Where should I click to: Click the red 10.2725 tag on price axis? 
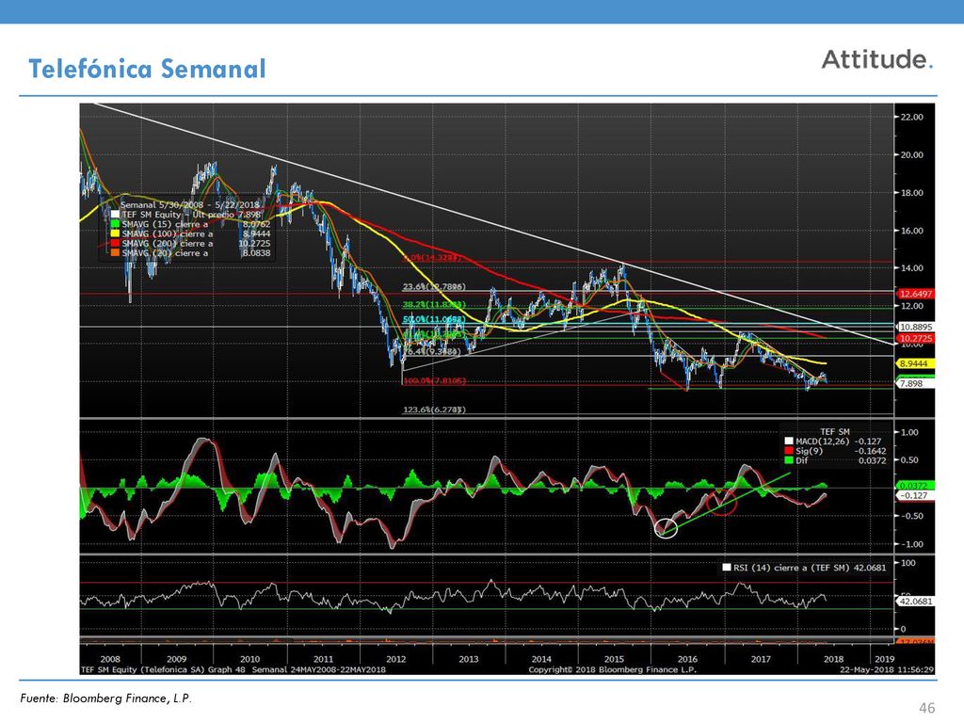coord(916,339)
